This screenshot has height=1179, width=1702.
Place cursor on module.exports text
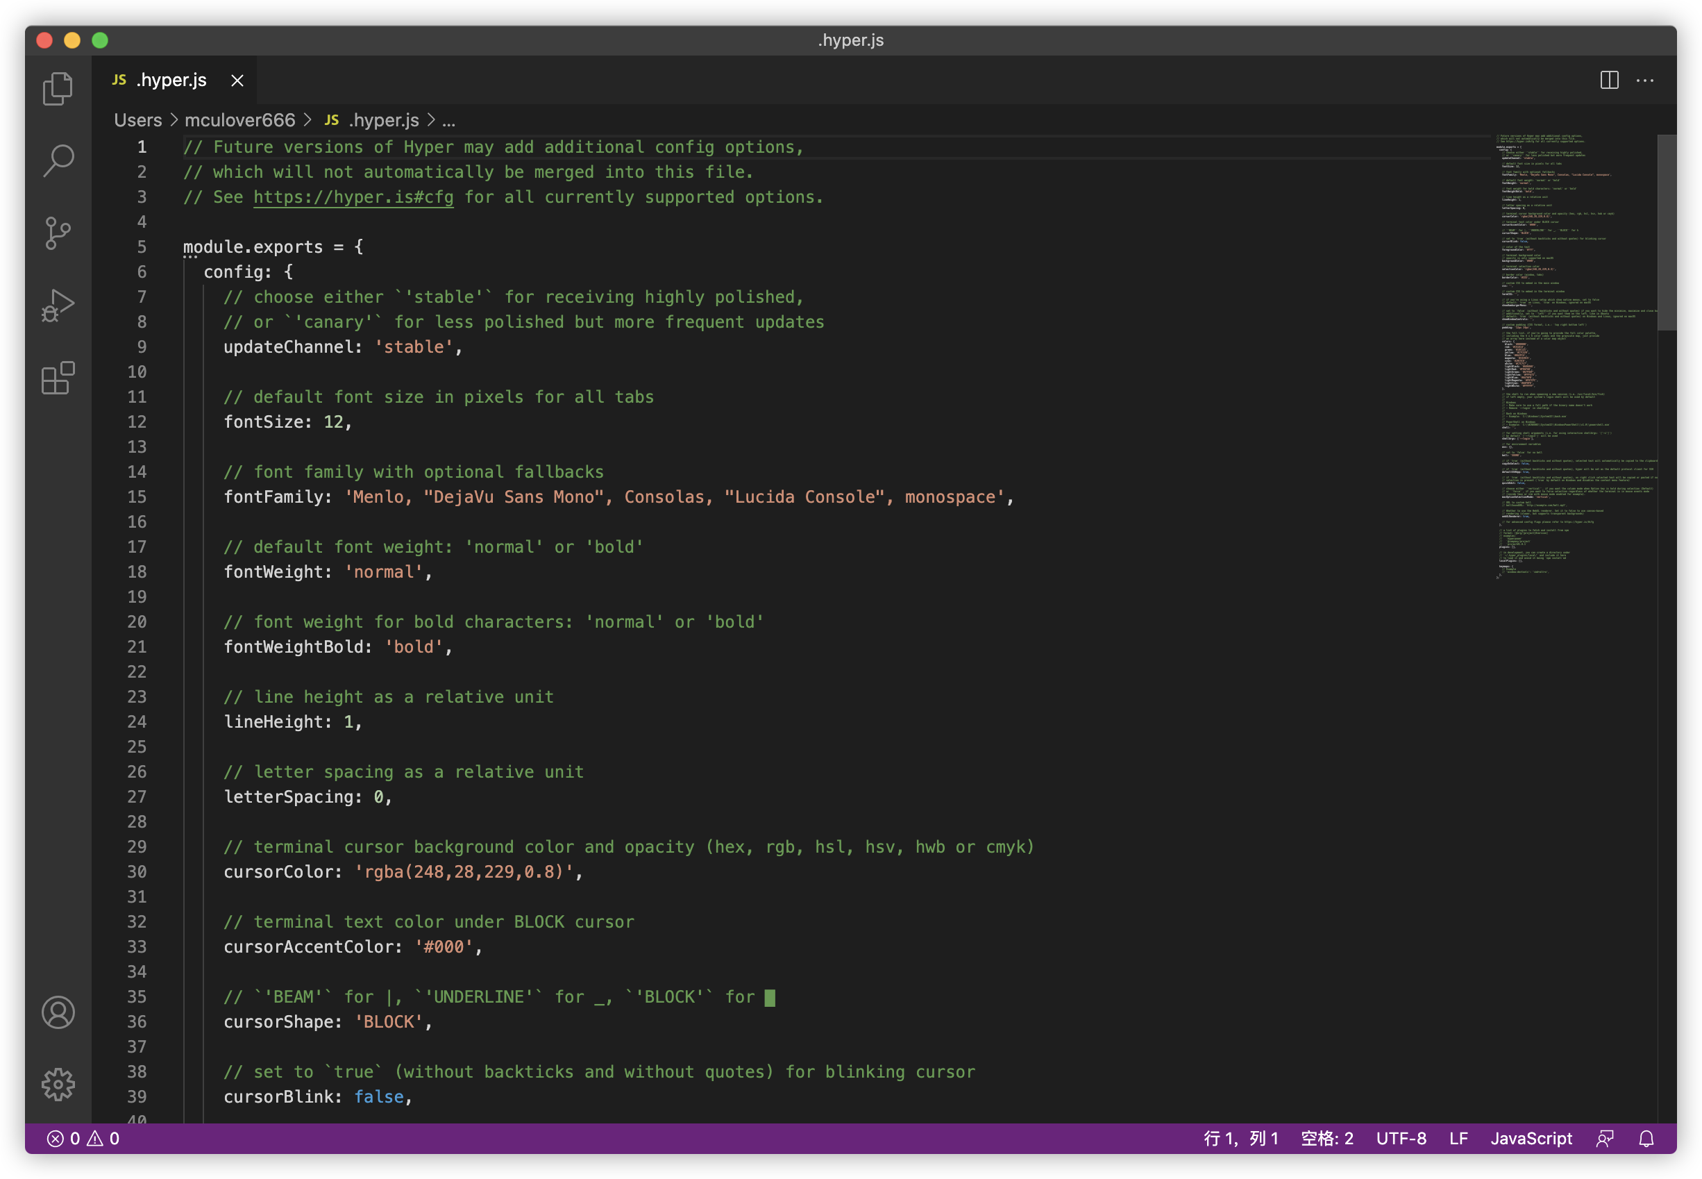pos(253,246)
